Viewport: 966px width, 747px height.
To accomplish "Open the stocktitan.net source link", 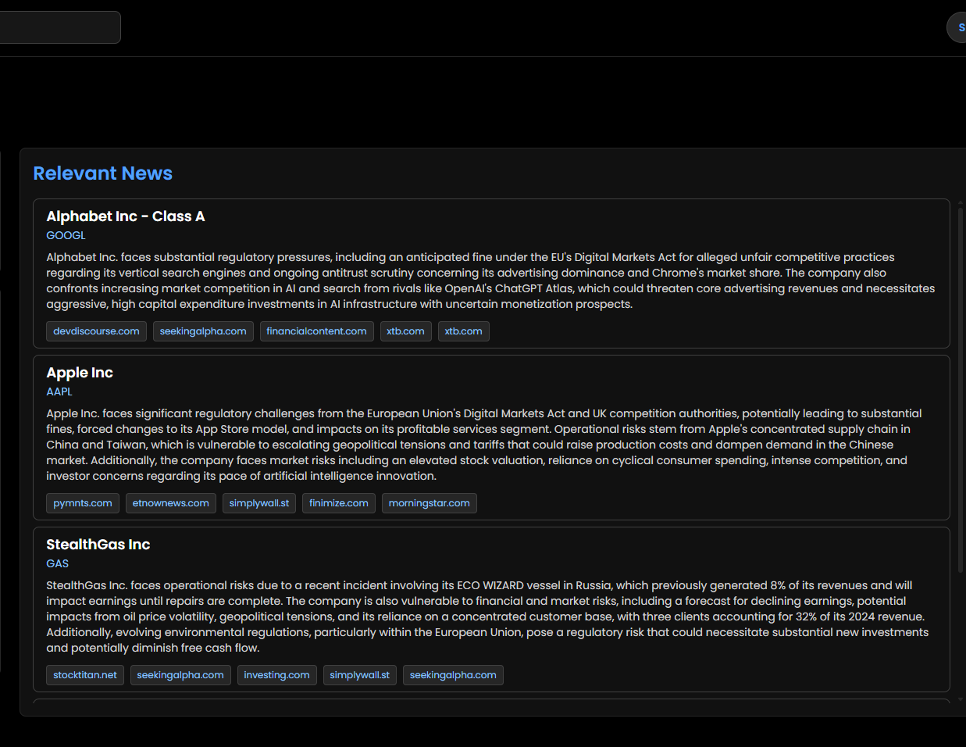I will (x=85, y=675).
